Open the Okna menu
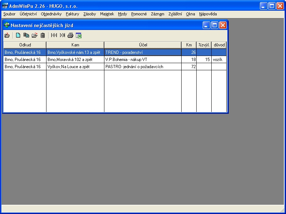This screenshot has height=214, width=286. pos(191,14)
